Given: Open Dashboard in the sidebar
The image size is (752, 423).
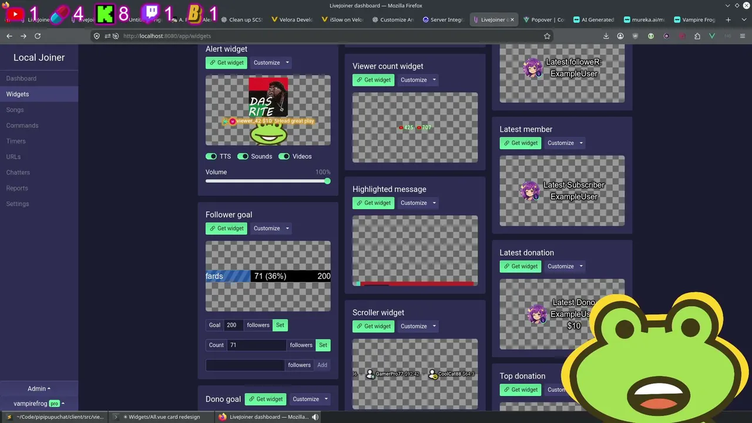Looking at the screenshot, I should (x=39, y=78).
